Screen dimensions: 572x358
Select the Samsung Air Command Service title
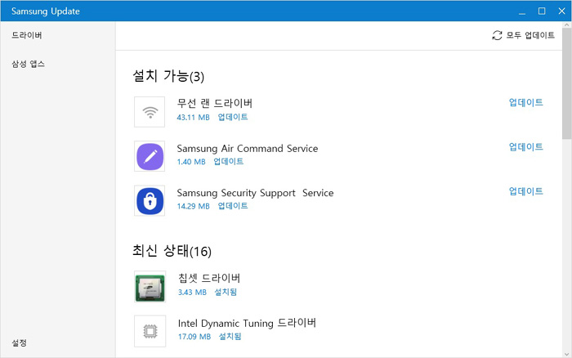point(248,149)
